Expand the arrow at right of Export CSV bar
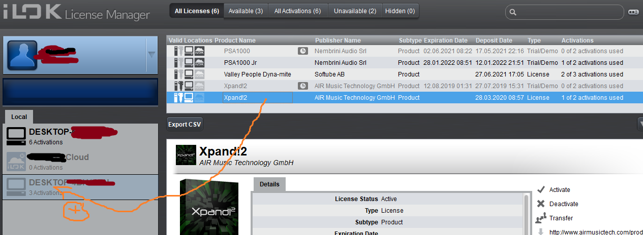643x235 pixels. (x=639, y=124)
